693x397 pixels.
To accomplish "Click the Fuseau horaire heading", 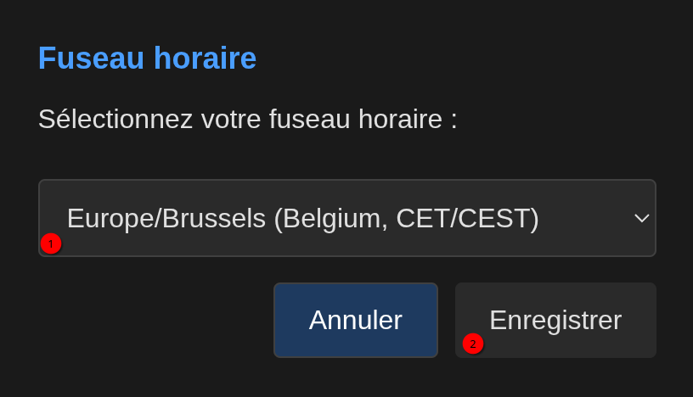I will coord(147,59).
